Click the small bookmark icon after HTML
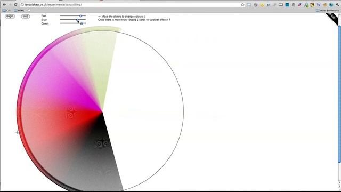Image resolution: width=341 pixels, height=192 pixels. (x=29, y=10)
